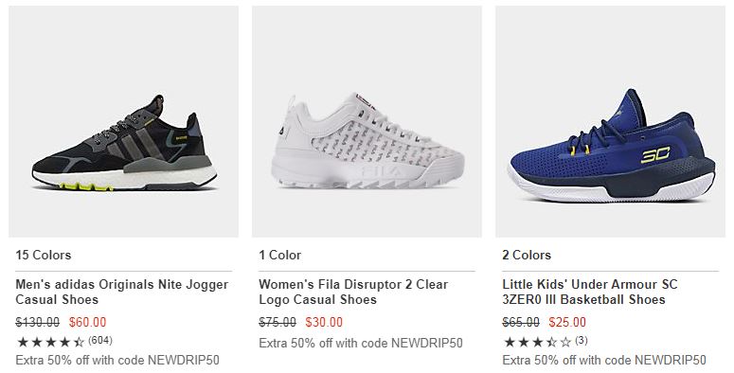
Task: View the 2 Colors option for Under Armour shoe
Action: (x=527, y=255)
